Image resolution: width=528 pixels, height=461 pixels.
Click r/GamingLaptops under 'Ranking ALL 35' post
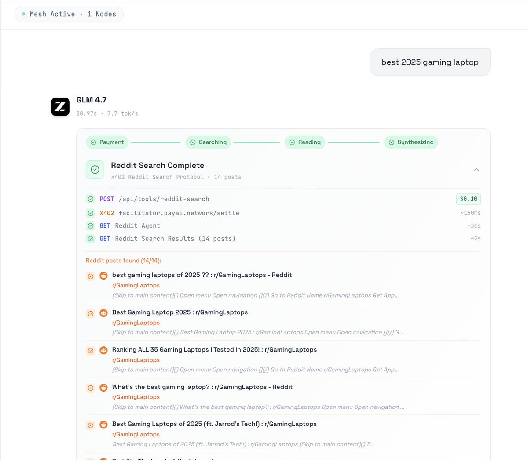pyautogui.click(x=136, y=360)
